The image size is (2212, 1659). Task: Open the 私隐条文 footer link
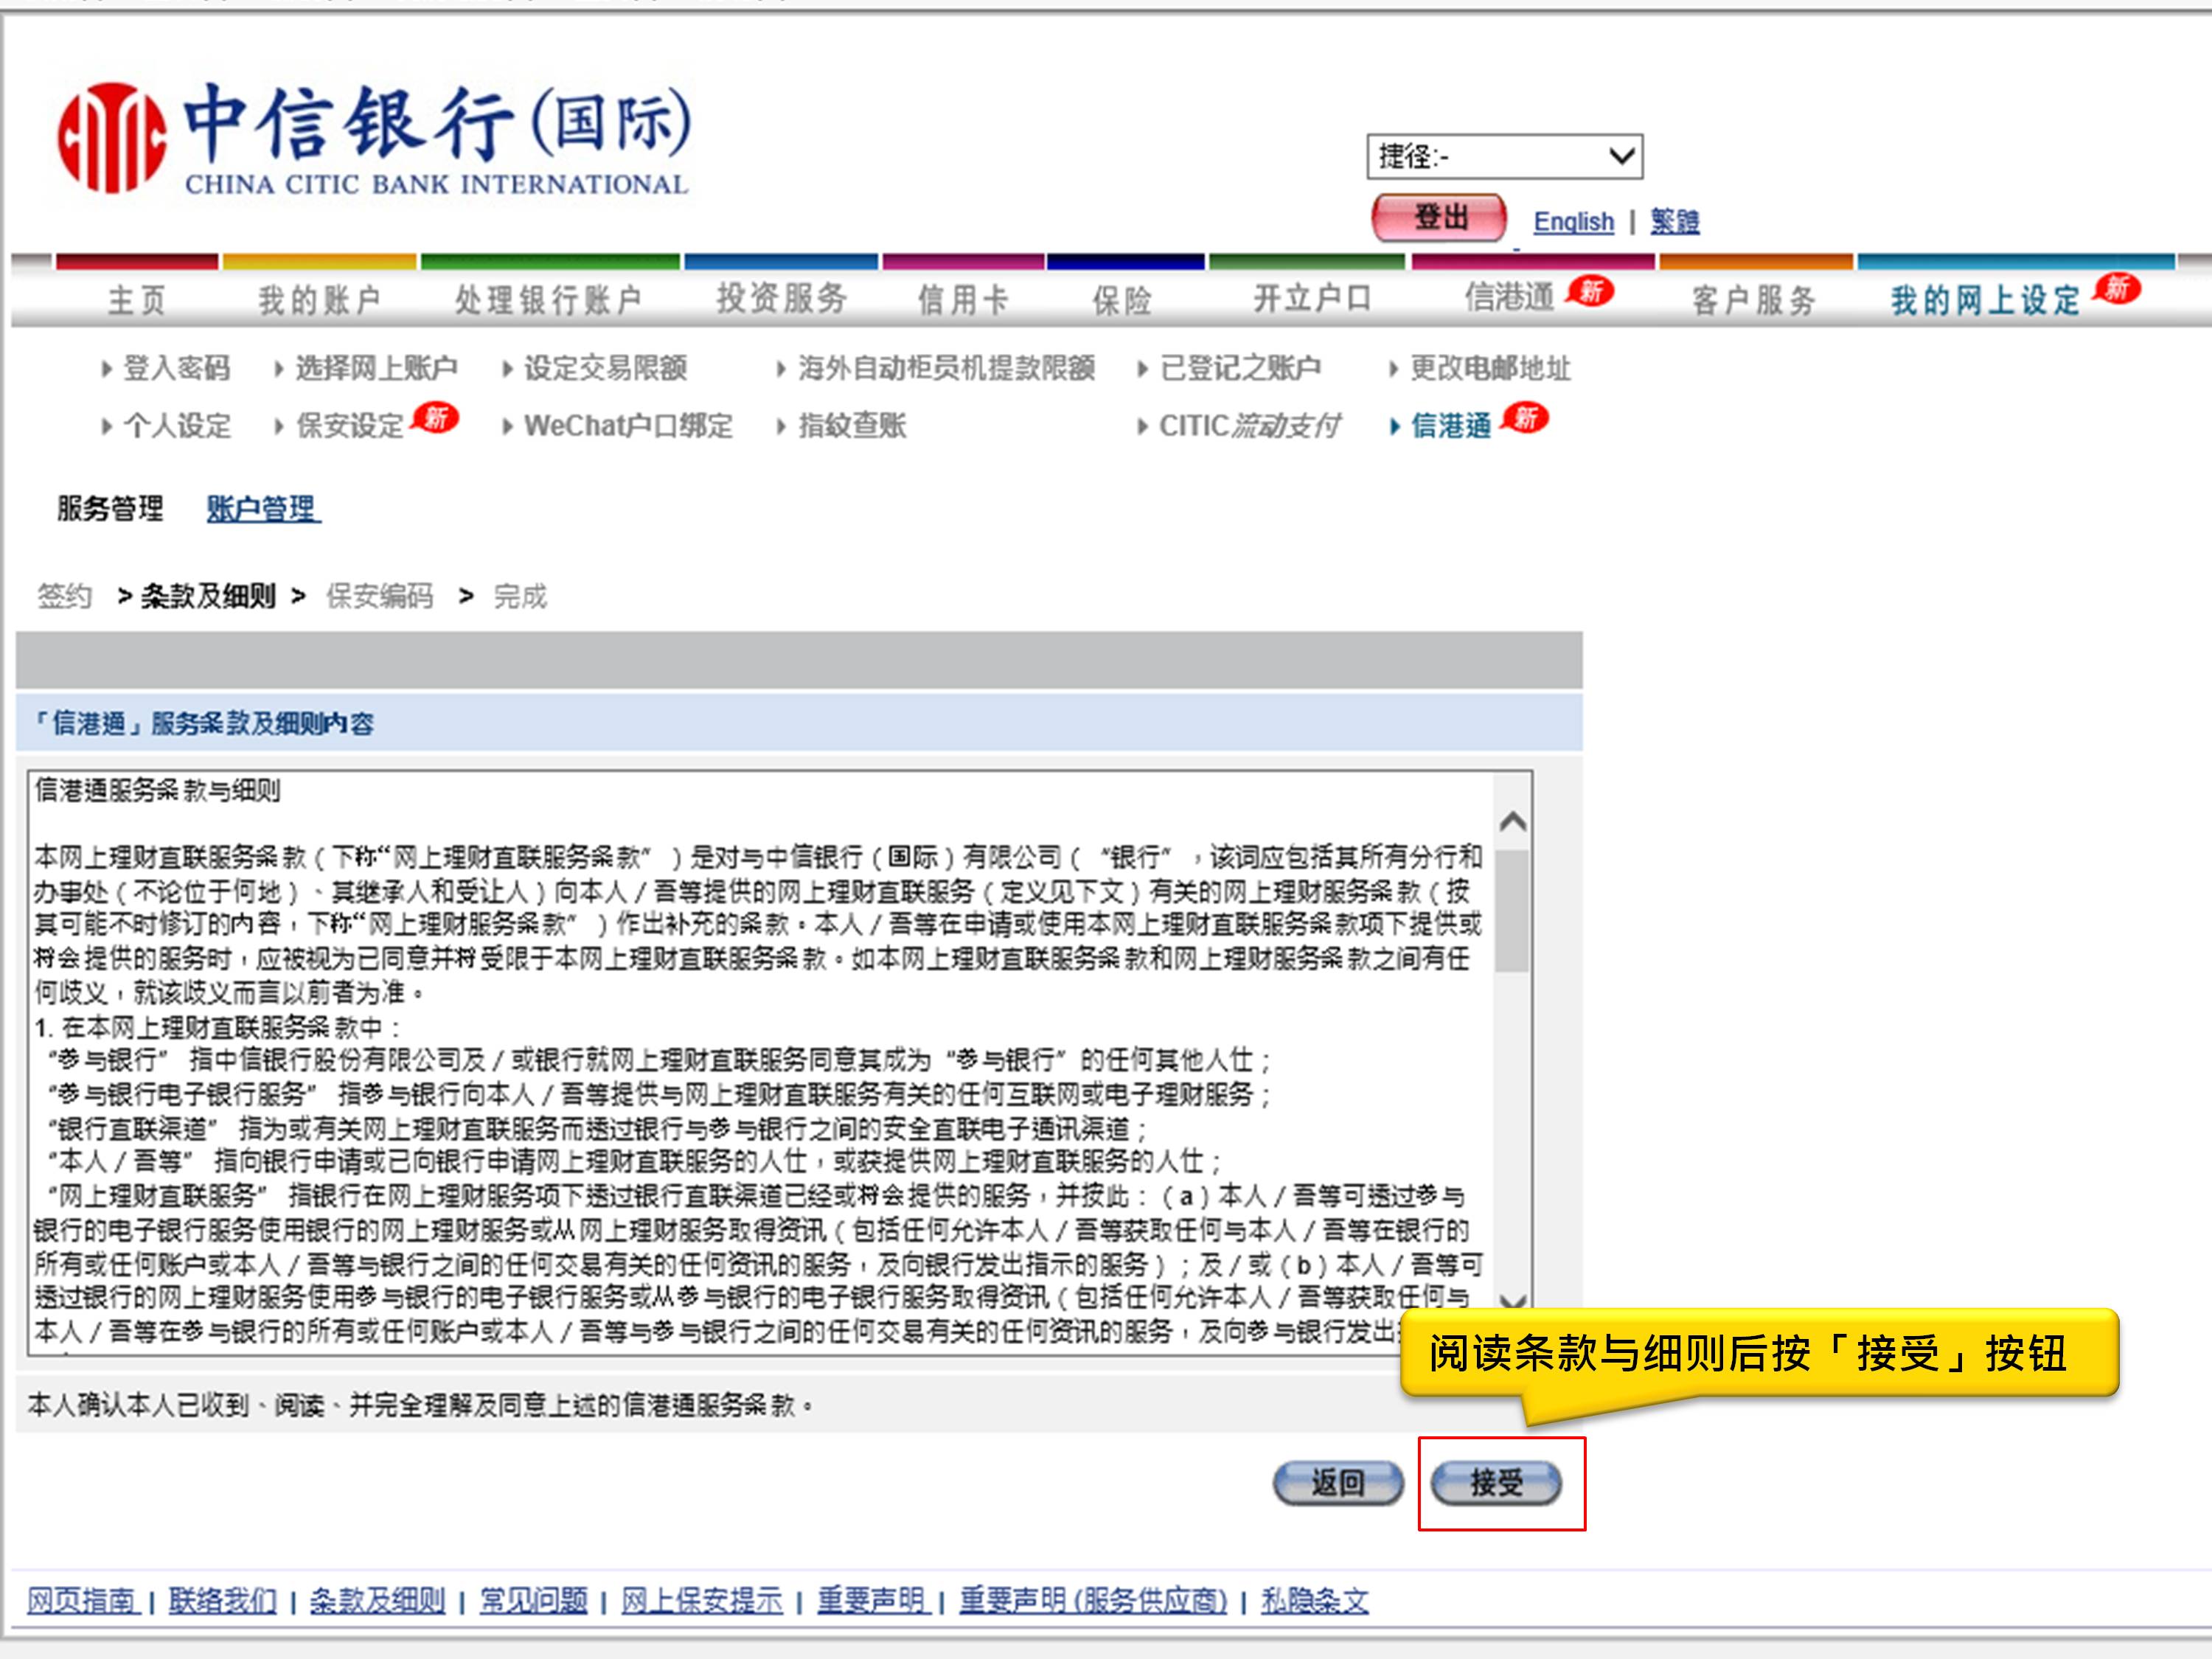tap(1314, 1601)
